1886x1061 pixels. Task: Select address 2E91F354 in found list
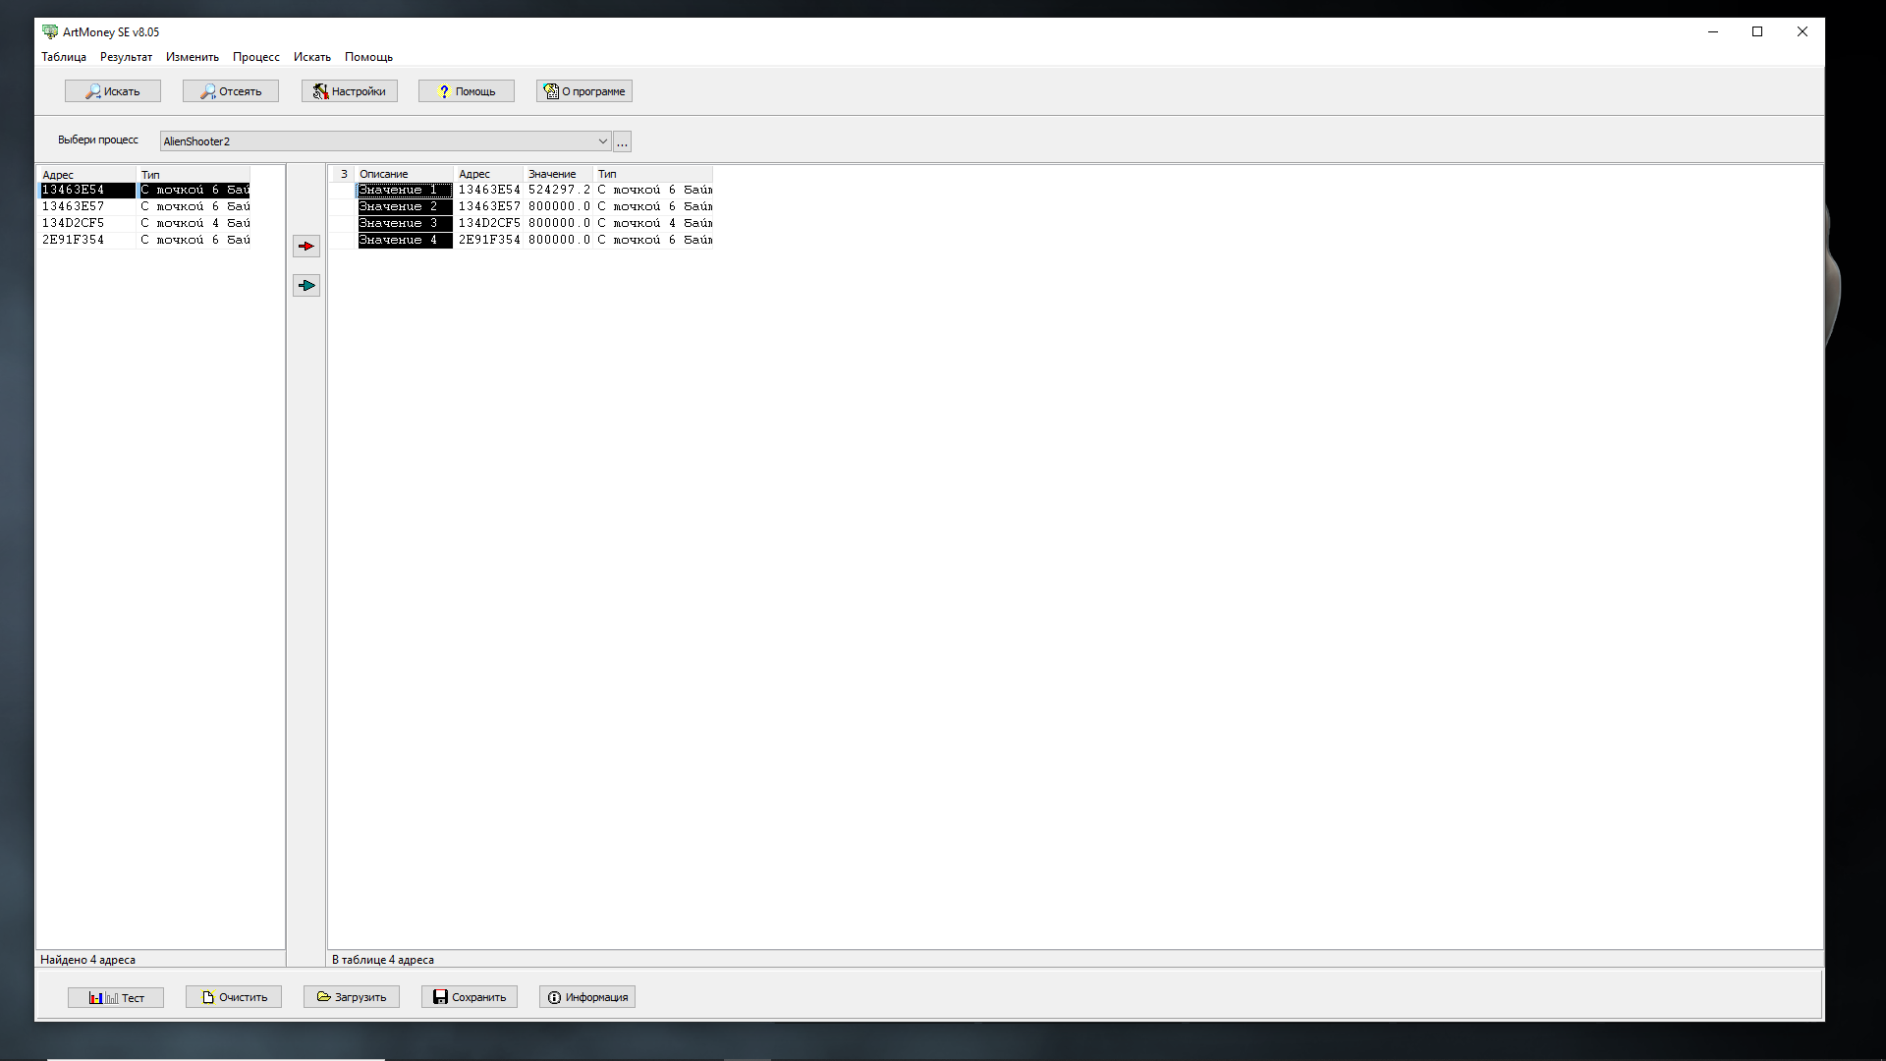tap(74, 240)
